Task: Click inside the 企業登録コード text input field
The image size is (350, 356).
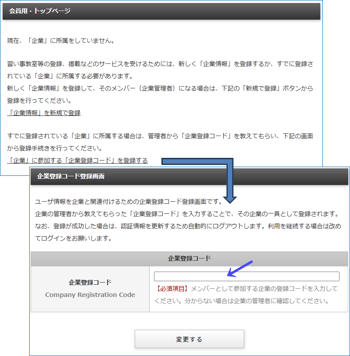Action: (x=247, y=276)
